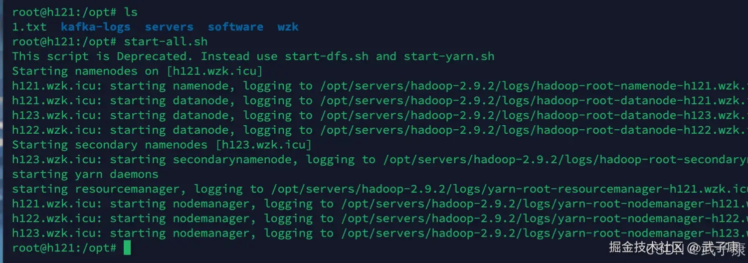The image size is (748, 263).
Task: Click the wzk directory name
Action: pyautogui.click(x=288, y=27)
